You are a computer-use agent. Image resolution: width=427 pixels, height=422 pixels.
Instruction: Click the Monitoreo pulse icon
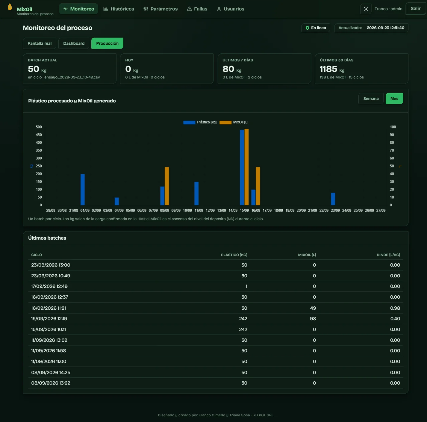coord(65,9)
